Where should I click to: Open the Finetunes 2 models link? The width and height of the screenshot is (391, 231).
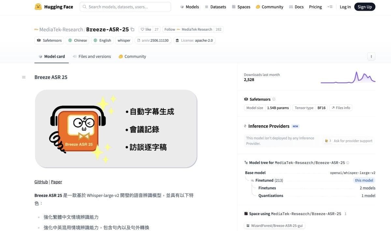tap(368, 188)
